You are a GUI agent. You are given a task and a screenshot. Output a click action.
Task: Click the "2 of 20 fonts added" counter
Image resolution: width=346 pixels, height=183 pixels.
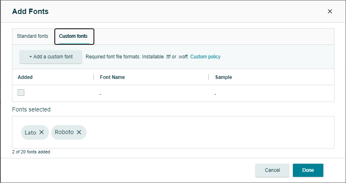[x=31, y=152]
